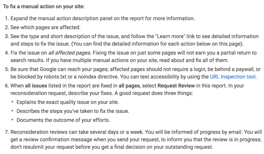Click the bold "all issues" text
The width and height of the screenshot is (264, 154).
click(x=36, y=85)
